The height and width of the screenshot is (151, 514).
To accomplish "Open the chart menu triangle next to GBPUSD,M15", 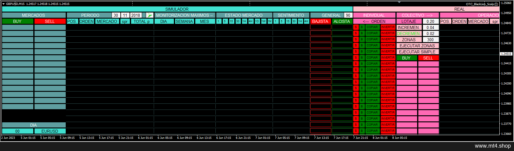I will coord(3,4).
